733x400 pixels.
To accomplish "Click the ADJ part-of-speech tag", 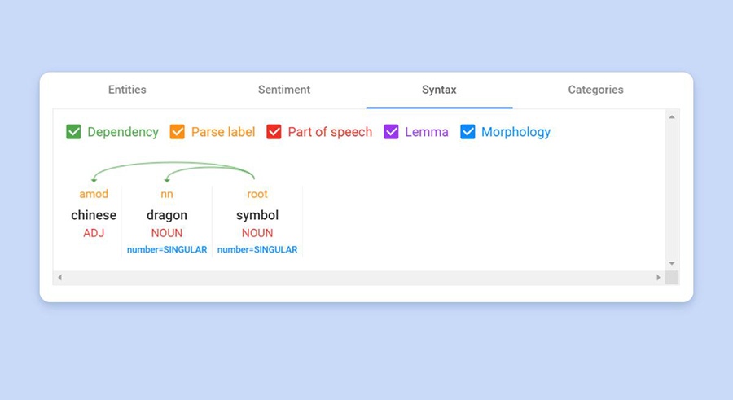I will click(94, 233).
